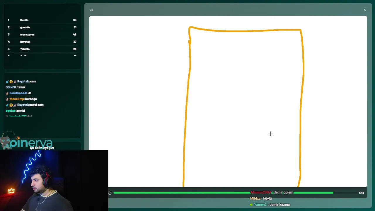Screen dimensions: 375x211
Task: Click the 'demir golem' overlay chat message
Action: coord(272,192)
